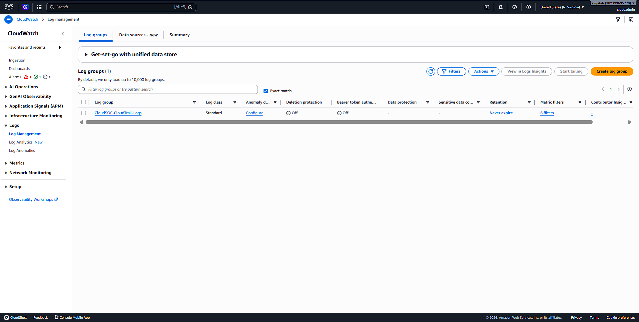Click the horizontal table scrollbar
This screenshot has width=639, height=322.
(x=339, y=122)
